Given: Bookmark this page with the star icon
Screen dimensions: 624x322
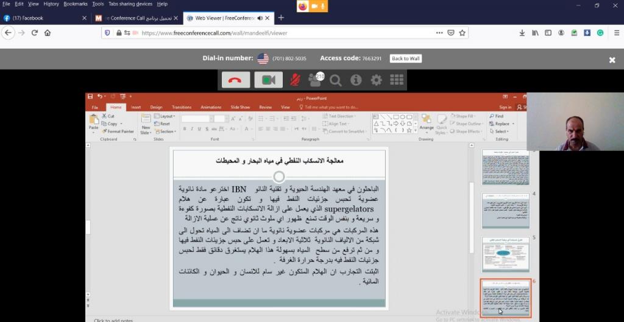Looking at the screenshot, I should (x=463, y=33).
